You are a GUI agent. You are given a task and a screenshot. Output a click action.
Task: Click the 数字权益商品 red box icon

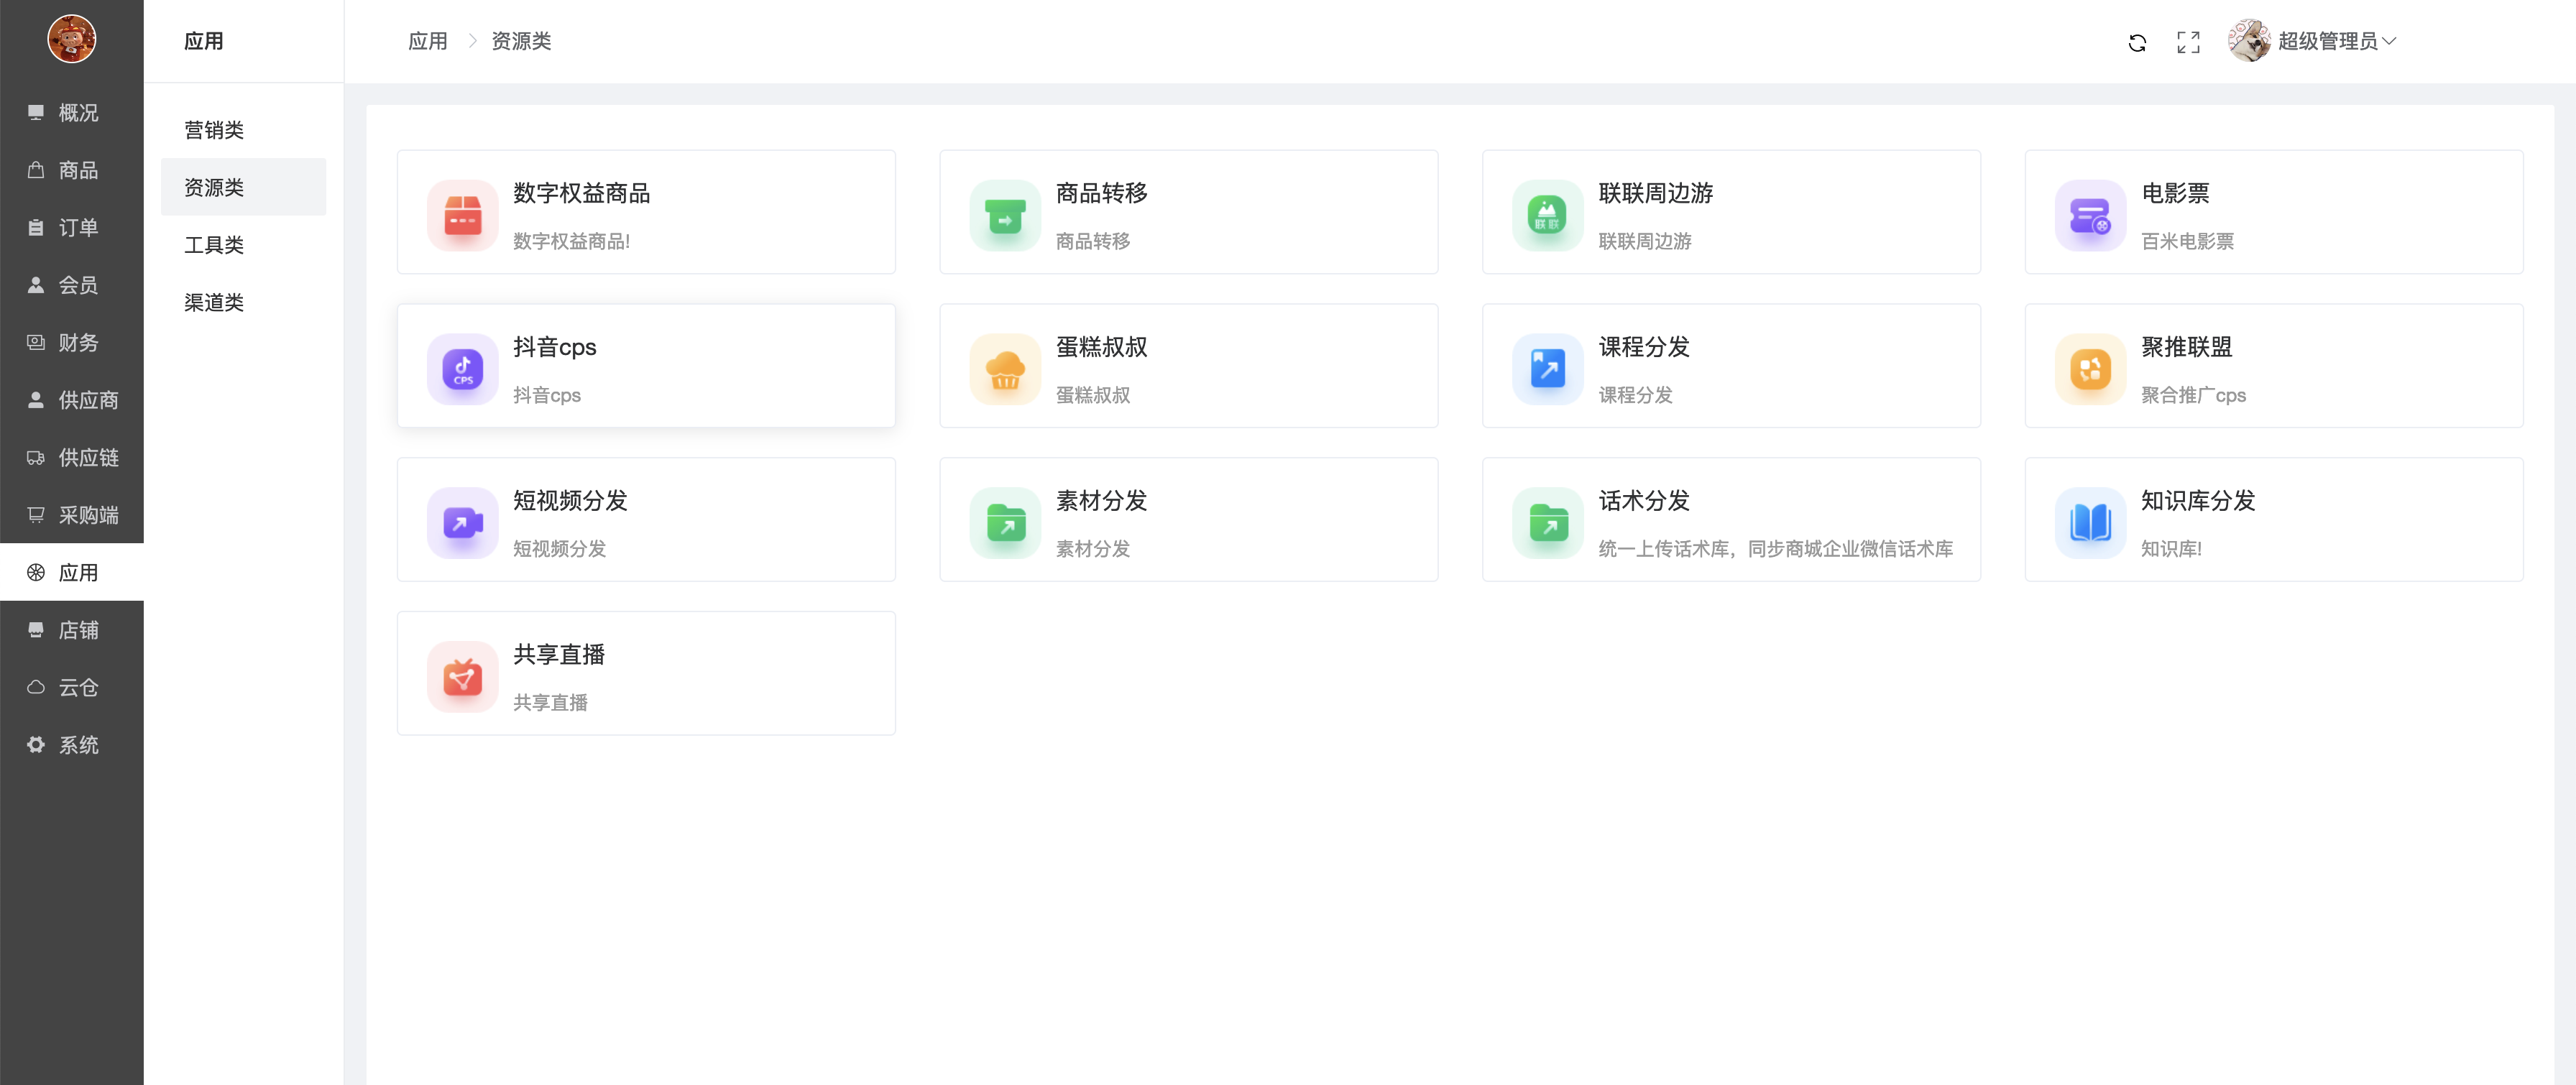click(x=462, y=215)
